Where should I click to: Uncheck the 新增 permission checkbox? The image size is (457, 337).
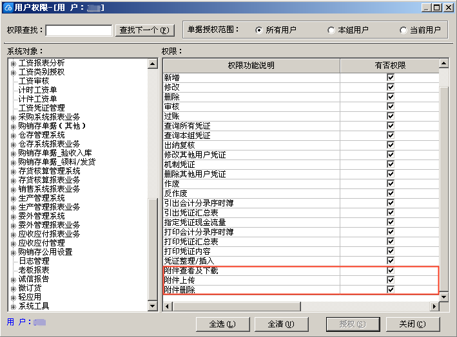(x=390, y=77)
